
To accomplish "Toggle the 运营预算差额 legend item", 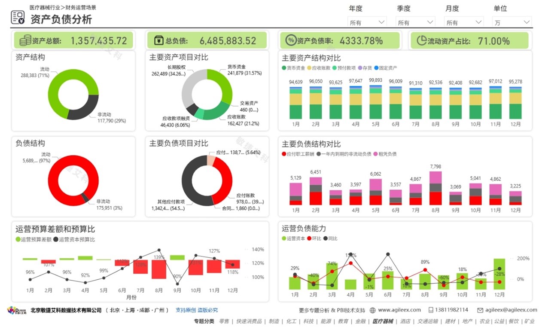I will pos(33,239).
